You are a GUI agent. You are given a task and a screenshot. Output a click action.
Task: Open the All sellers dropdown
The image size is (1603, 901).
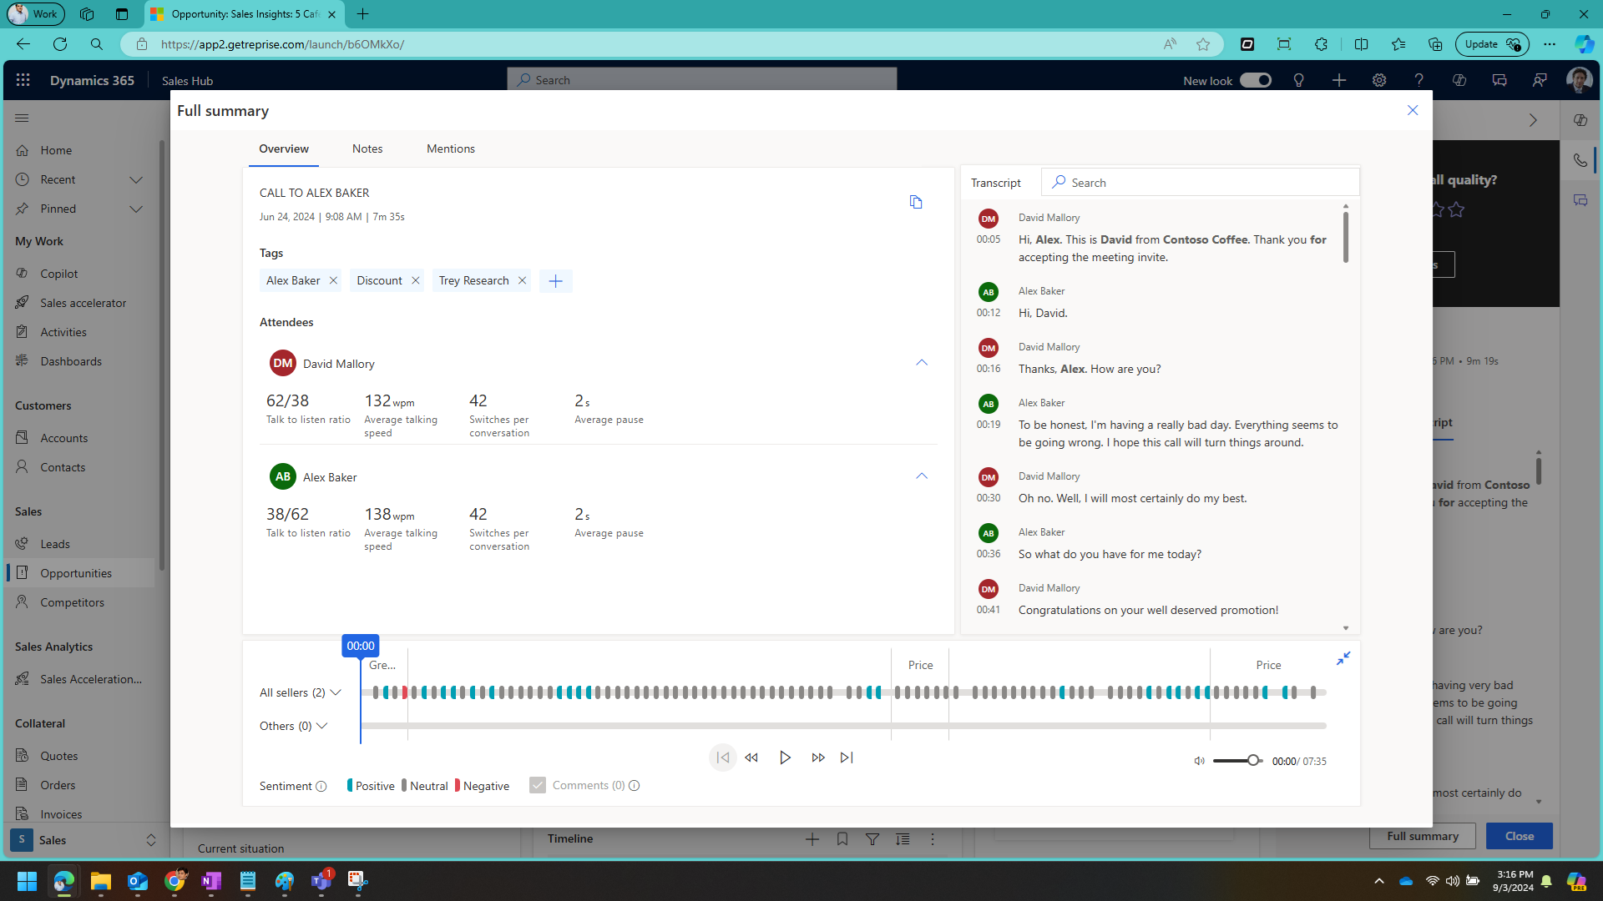pos(336,692)
